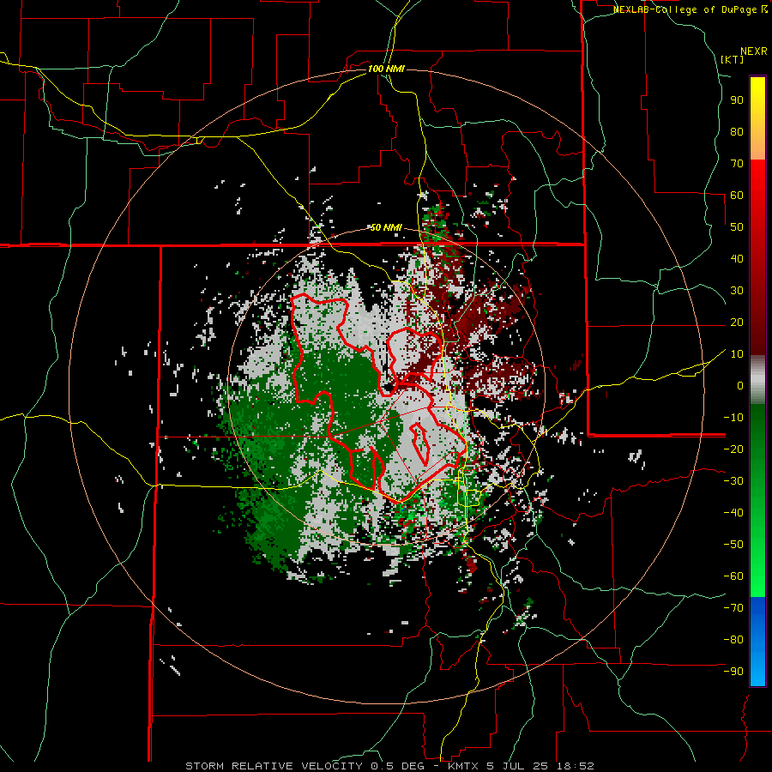
Task: Click the 60 value on the velocity scale
Action: 737,196
